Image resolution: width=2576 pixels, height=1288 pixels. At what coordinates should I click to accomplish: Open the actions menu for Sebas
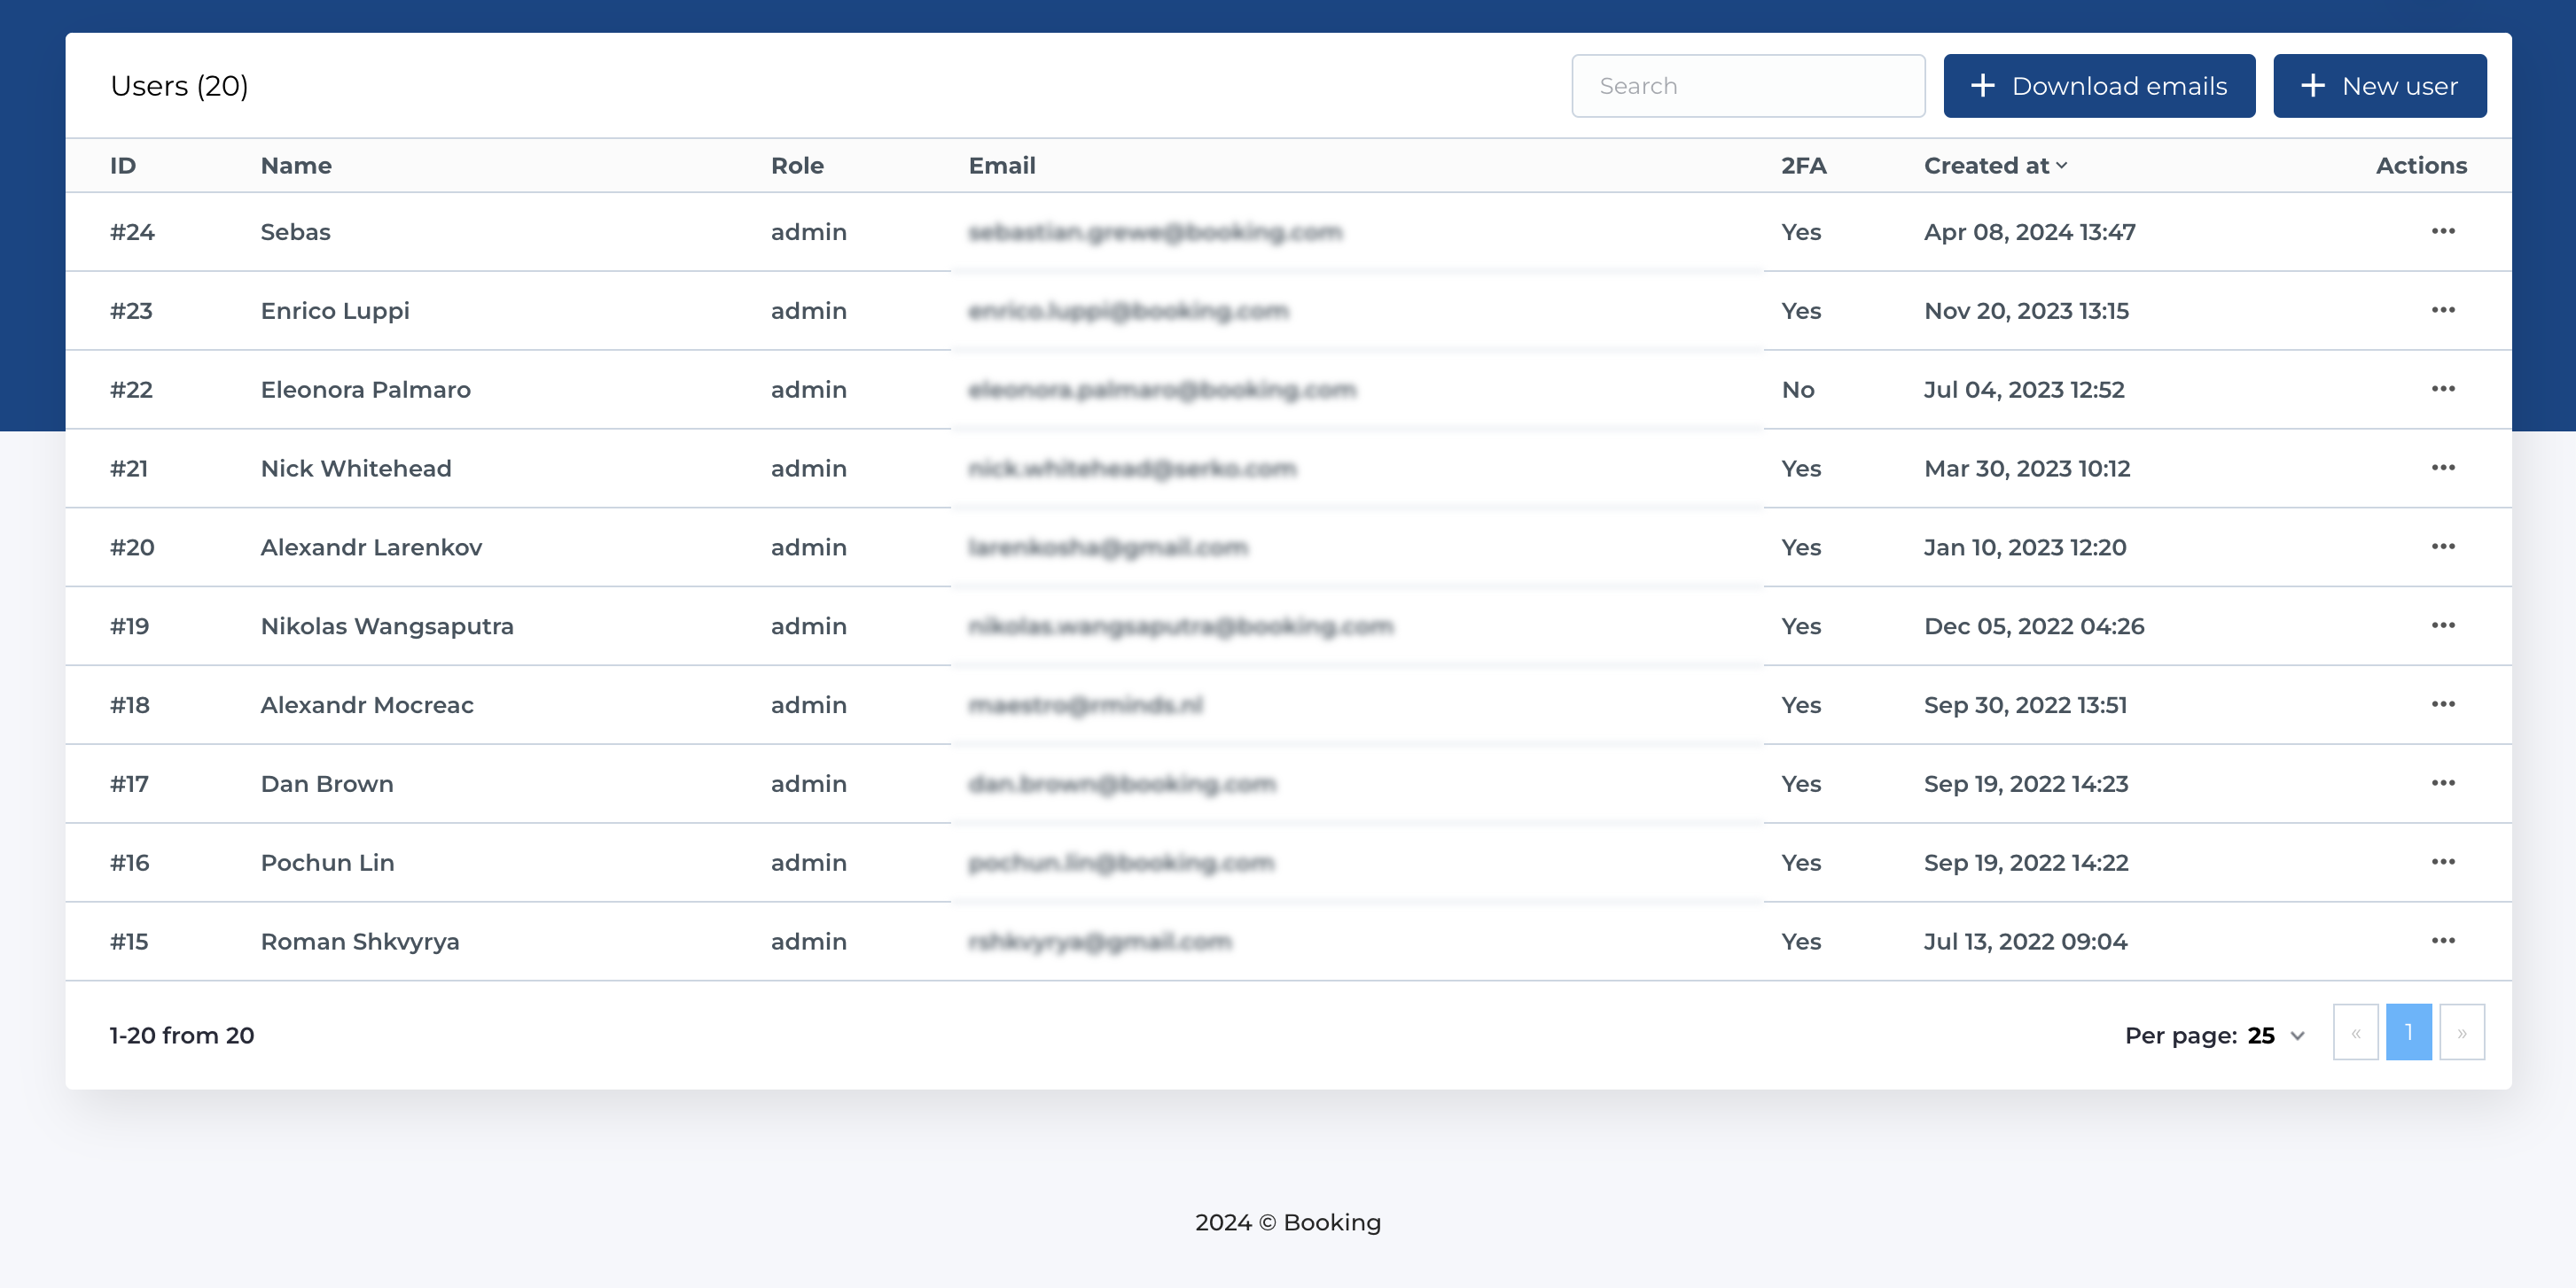click(2444, 231)
